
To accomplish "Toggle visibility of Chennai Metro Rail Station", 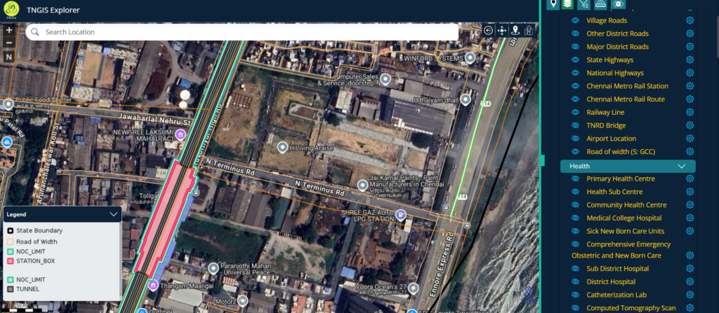I will (x=575, y=86).
